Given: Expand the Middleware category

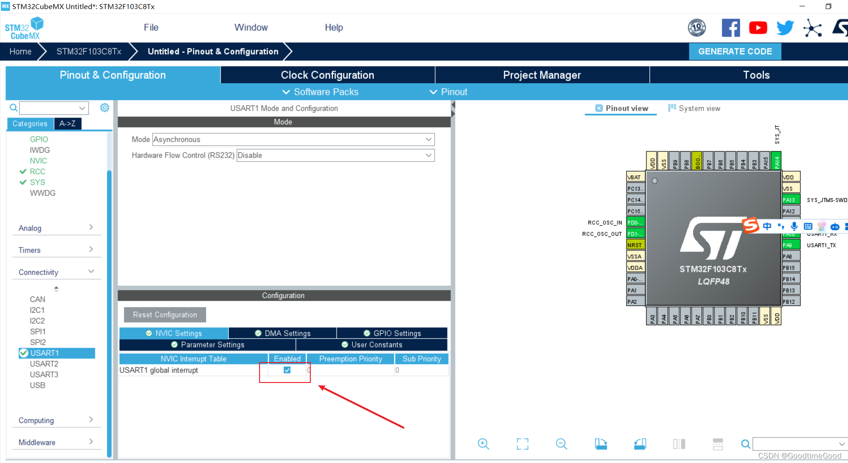Looking at the screenshot, I should pos(56,442).
